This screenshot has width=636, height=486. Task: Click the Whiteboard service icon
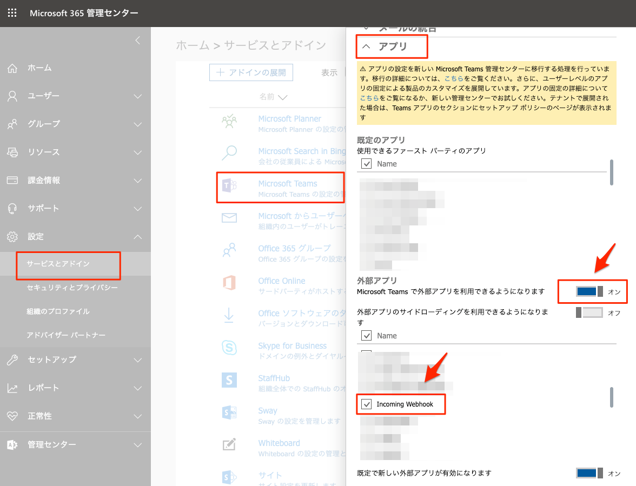pos(229,445)
